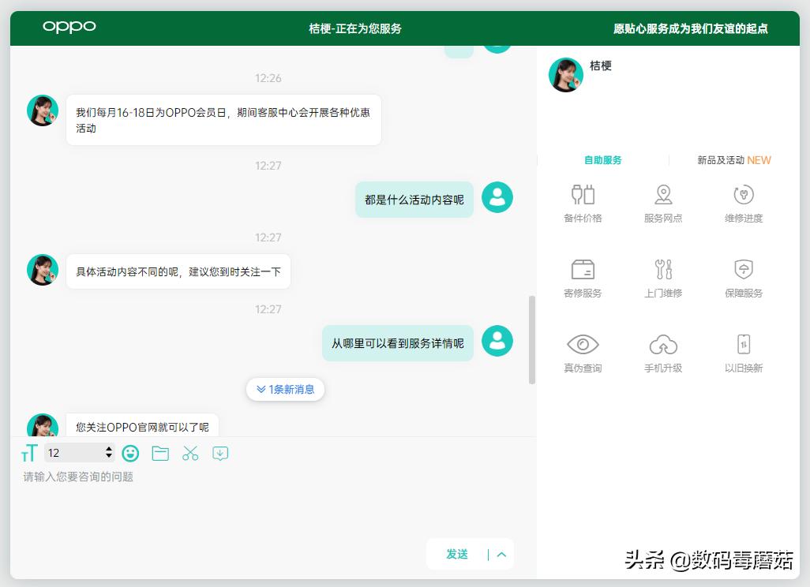810x587 pixels.
Task: Expand the send options chevron
Action: pyautogui.click(x=501, y=554)
